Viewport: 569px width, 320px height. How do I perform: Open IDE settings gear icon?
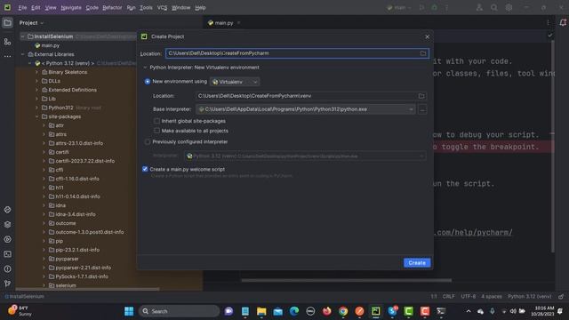(x=509, y=7)
